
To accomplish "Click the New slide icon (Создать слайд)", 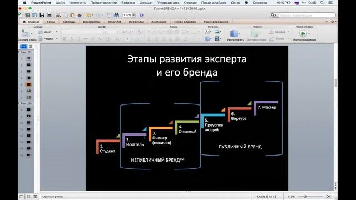I will [x=26, y=33].
